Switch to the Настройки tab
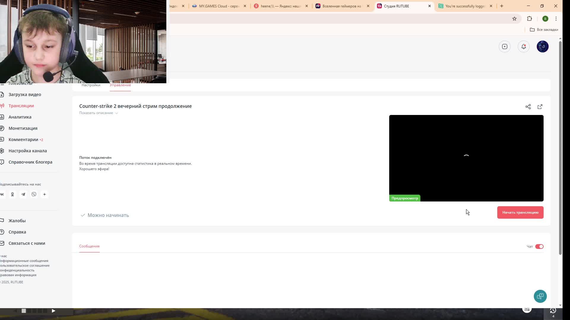The height and width of the screenshot is (320, 570). click(91, 85)
